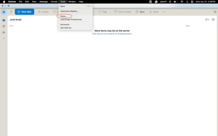
Task: Click the empty folder icon
Action: pos(207,19)
